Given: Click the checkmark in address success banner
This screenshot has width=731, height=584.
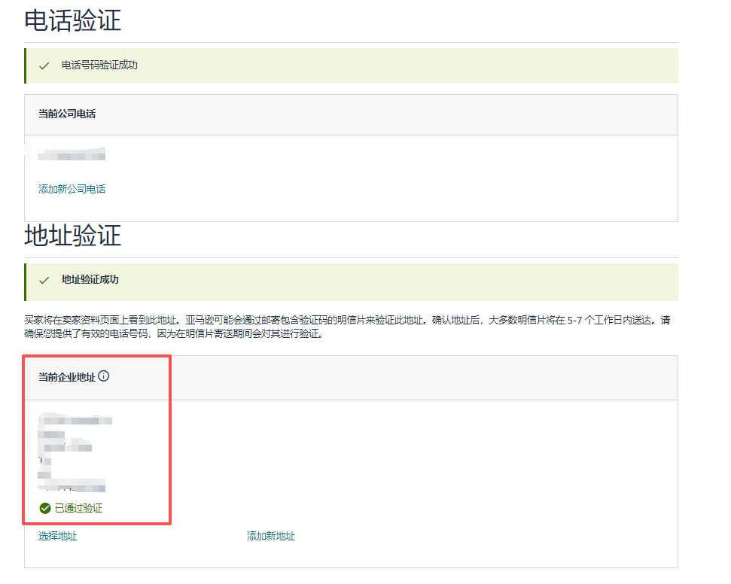Looking at the screenshot, I should tap(44, 280).
